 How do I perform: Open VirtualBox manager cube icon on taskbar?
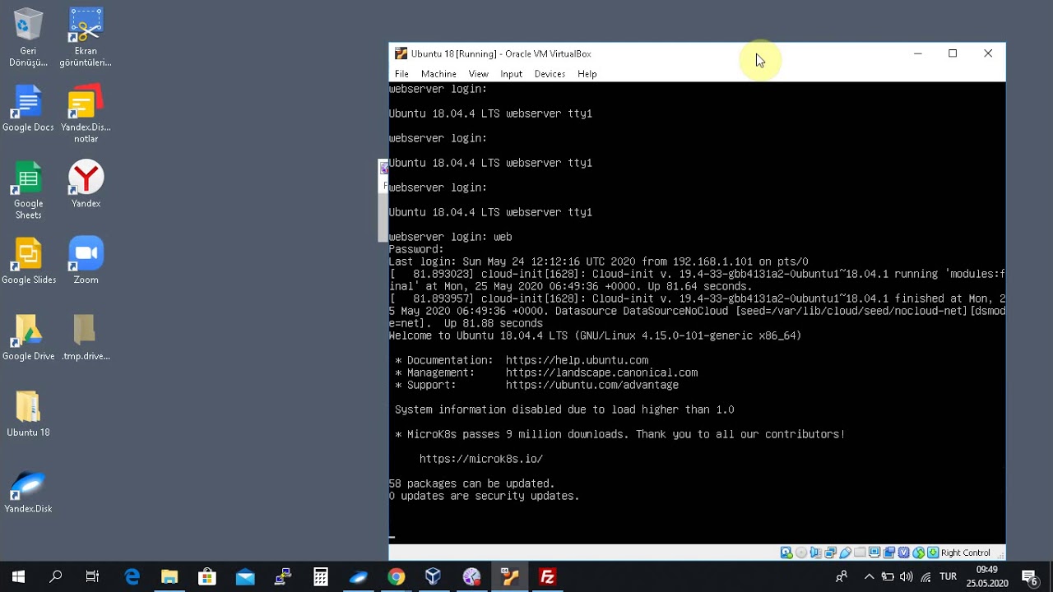[434, 577]
